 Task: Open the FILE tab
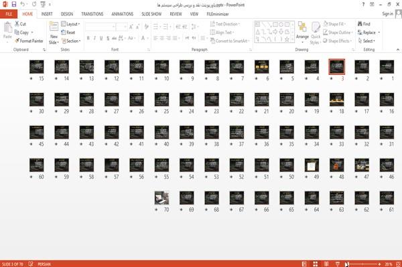coord(9,14)
